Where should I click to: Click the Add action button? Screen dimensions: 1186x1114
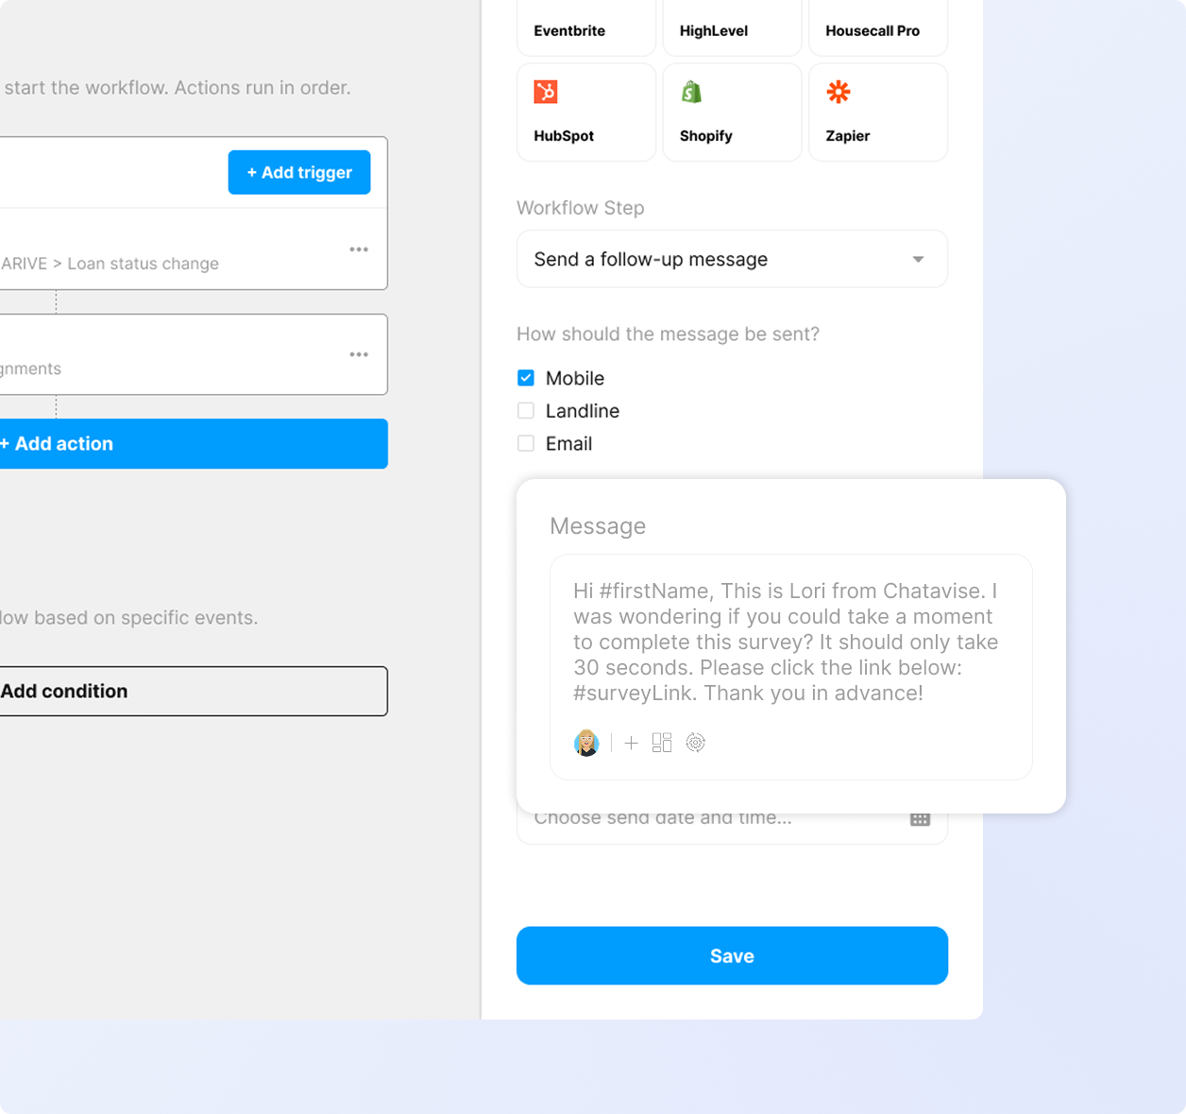192,443
